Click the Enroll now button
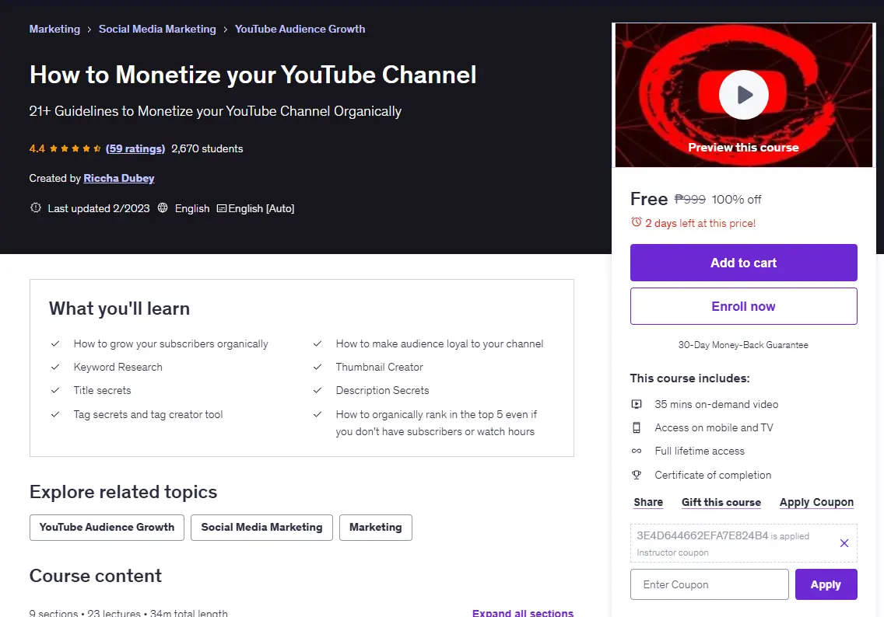Image resolution: width=884 pixels, height=617 pixels. (x=744, y=306)
